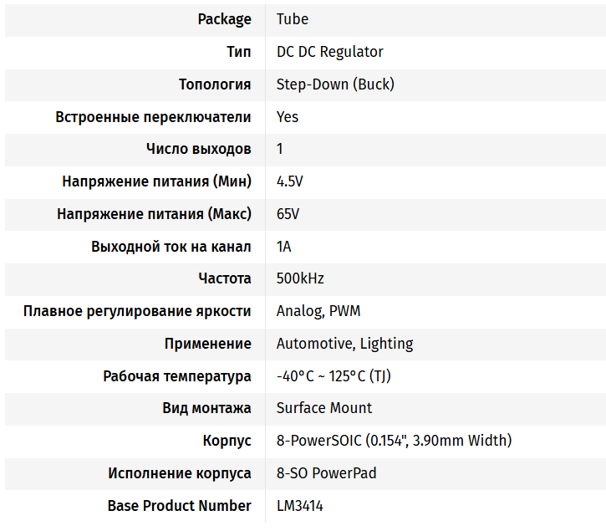Select the 'Surface Mount' mounting value
The height and width of the screenshot is (531, 606).
324,408
